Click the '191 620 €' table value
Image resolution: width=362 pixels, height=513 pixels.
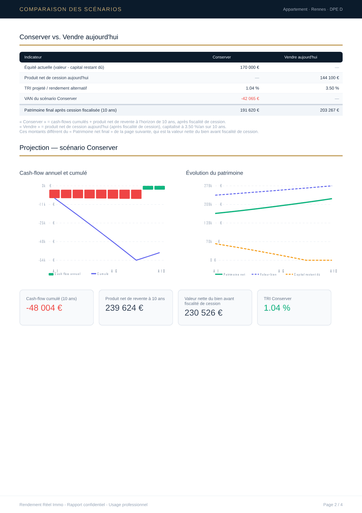point(250,110)
